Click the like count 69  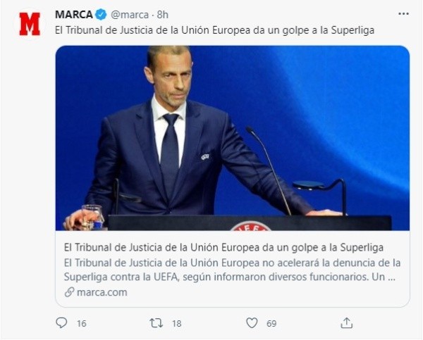[271, 323]
